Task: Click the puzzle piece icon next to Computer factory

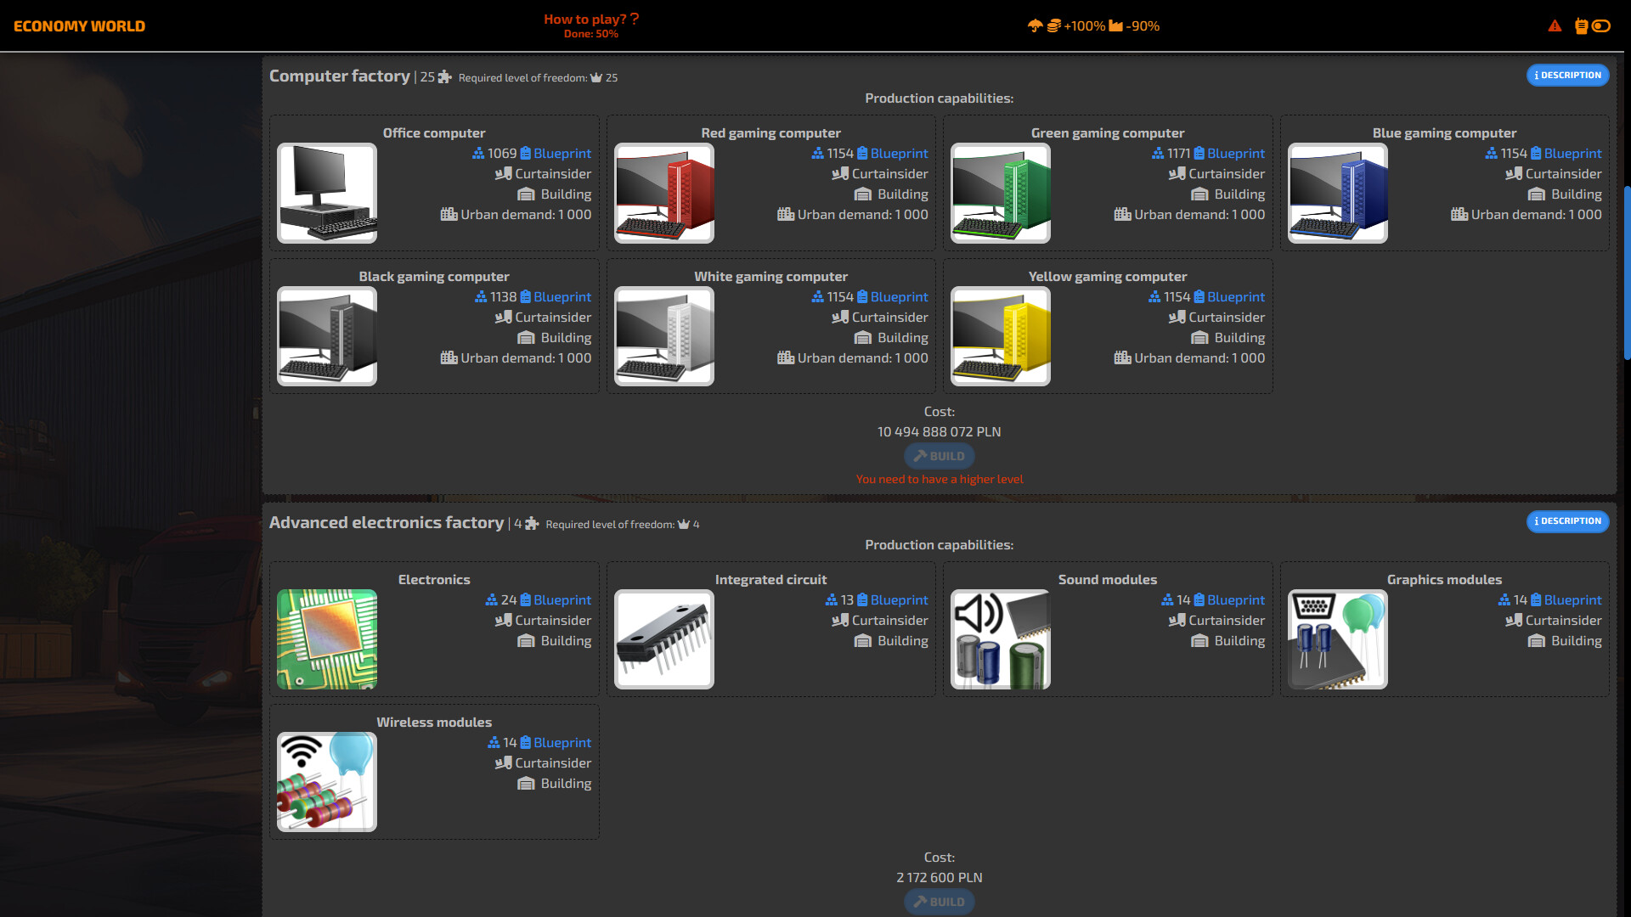Action: click(x=444, y=76)
